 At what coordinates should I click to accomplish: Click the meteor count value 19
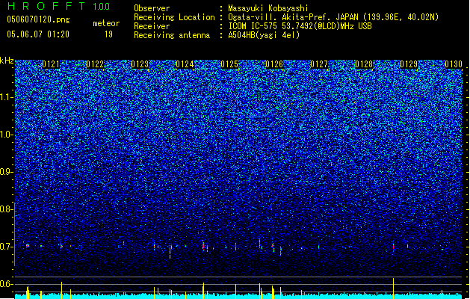coord(108,34)
